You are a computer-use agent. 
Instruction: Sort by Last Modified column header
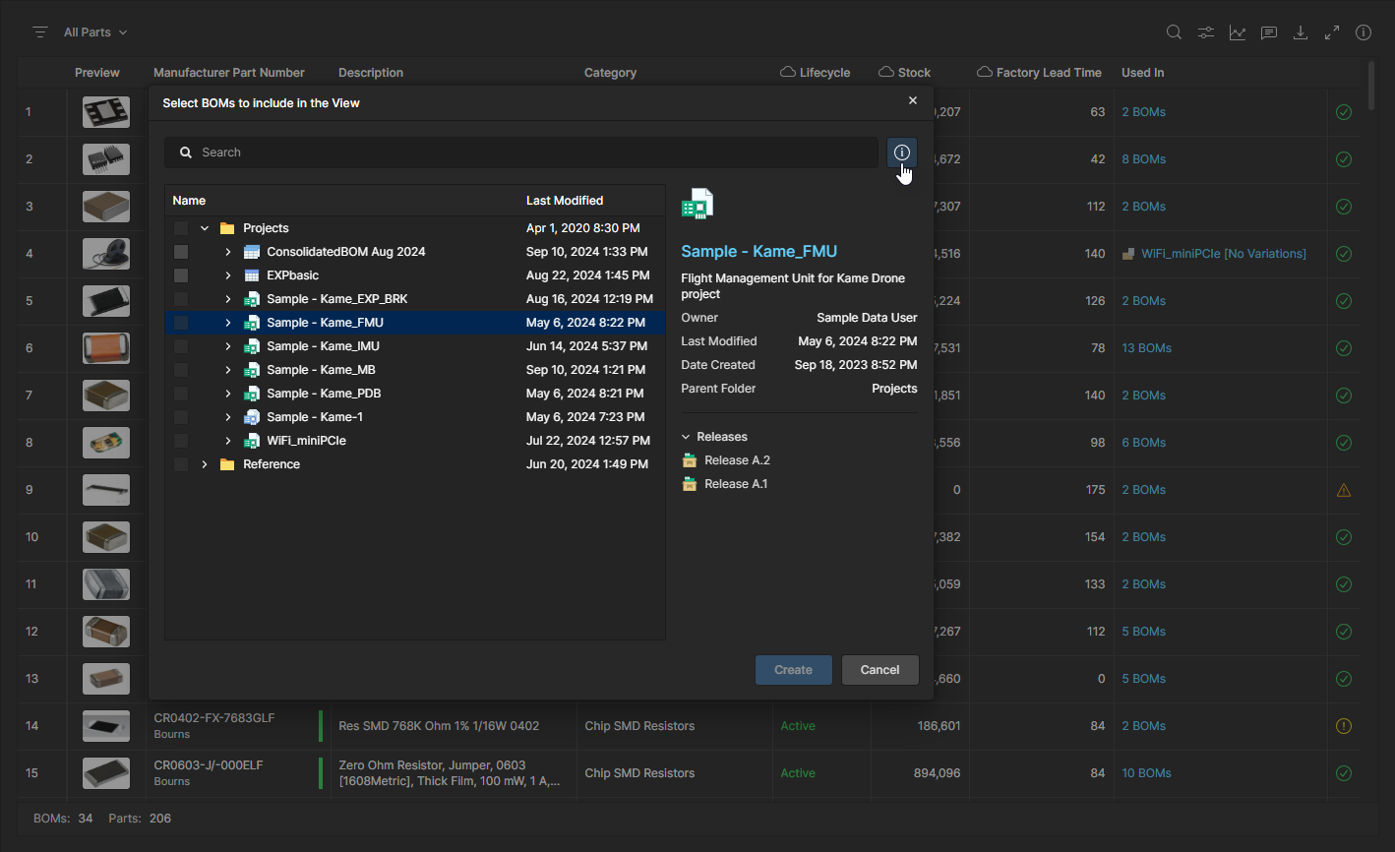coord(565,201)
